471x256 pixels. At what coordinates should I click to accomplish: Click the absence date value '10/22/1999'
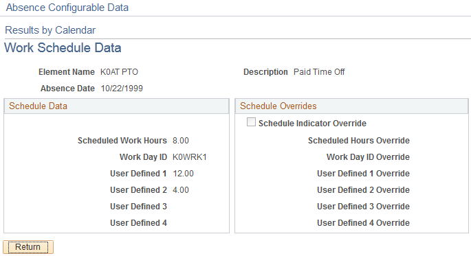pyautogui.click(x=122, y=89)
